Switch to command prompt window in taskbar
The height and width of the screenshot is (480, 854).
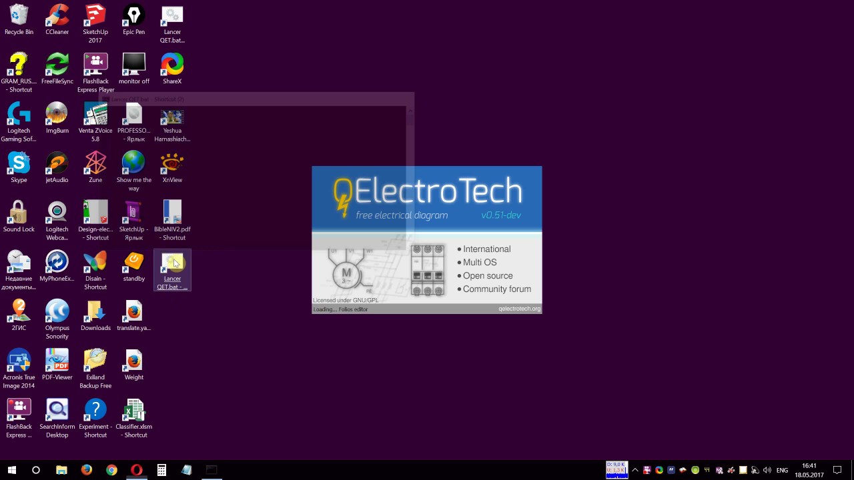tap(211, 470)
